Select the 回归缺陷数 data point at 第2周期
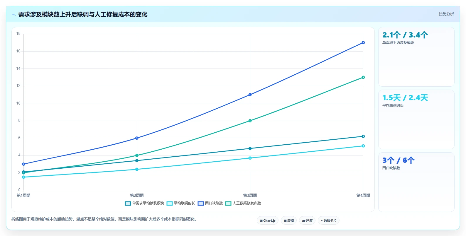 137,138
